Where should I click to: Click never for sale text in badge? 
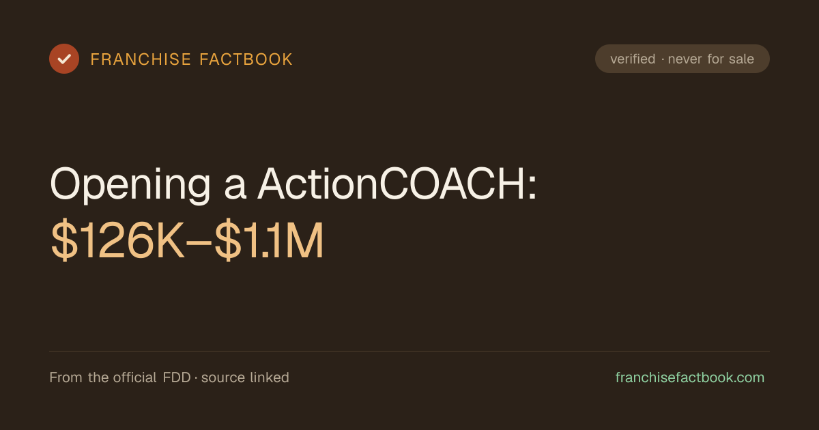click(x=711, y=59)
